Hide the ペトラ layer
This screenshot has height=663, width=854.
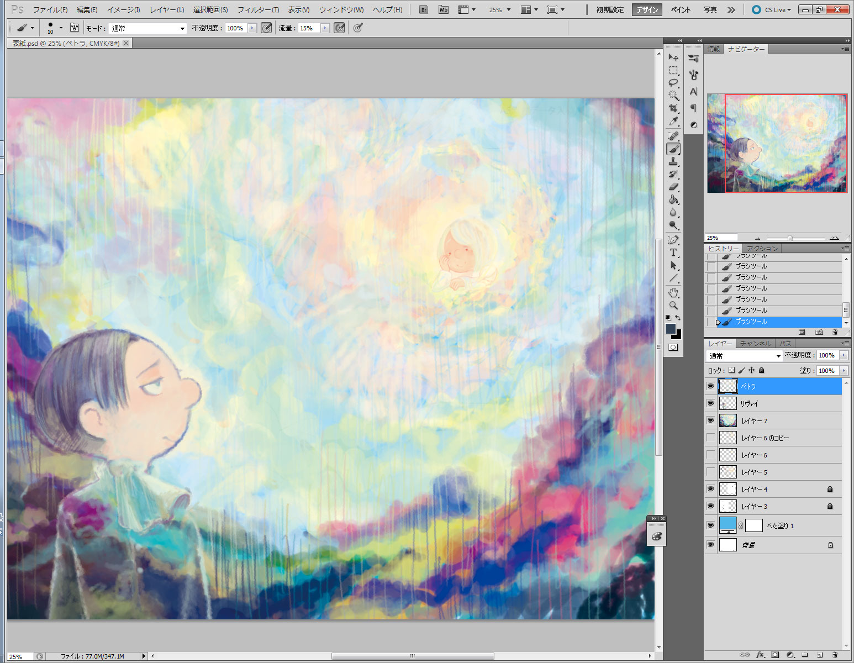coord(710,386)
